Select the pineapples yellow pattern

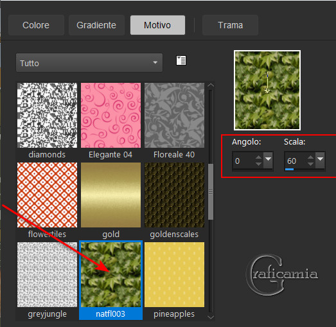point(175,275)
